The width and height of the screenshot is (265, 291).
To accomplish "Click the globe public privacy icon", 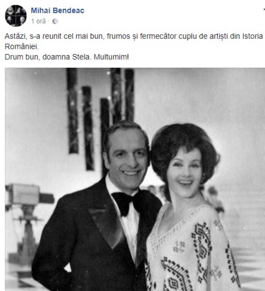I will [x=55, y=22].
